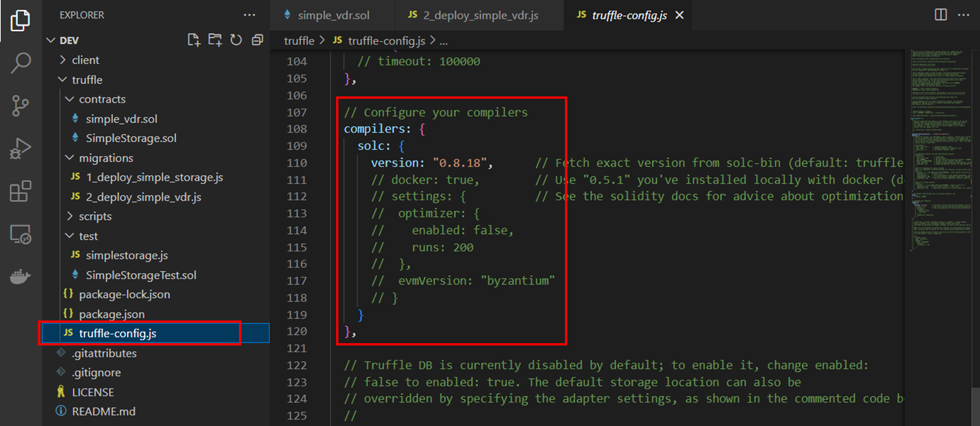Split the editor to the right
980x426 pixels.
(x=941, y=15)
